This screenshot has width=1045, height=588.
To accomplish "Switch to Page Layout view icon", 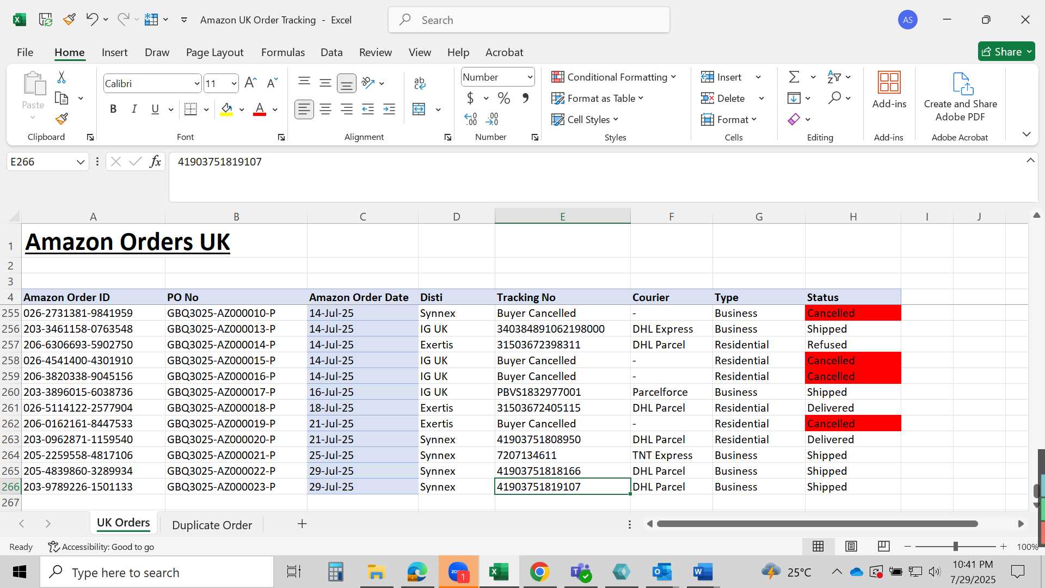I will (851, 546).
